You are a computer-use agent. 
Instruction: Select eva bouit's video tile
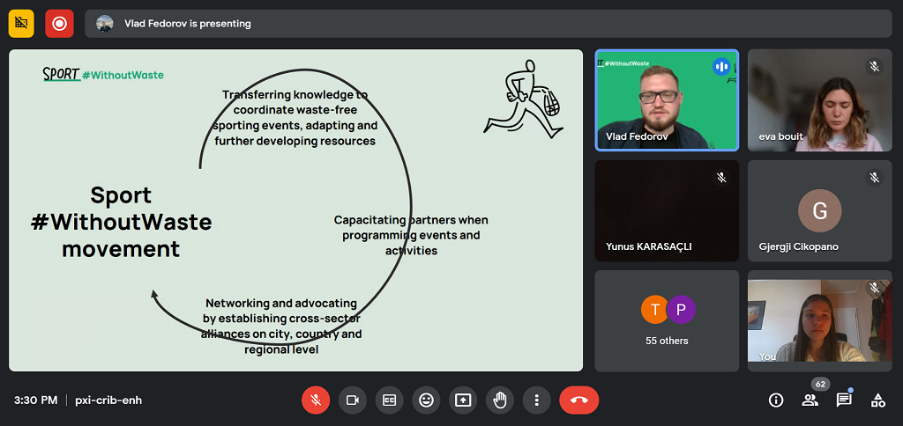click(x=819, y=99)
